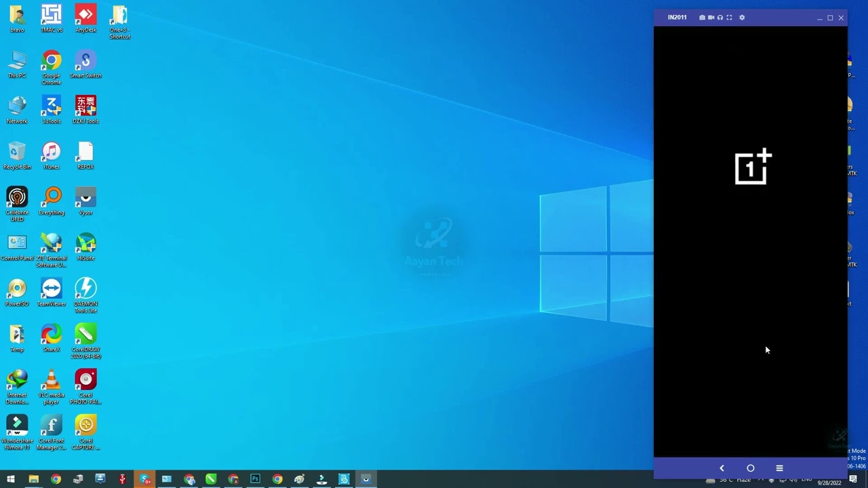Click the 9/28/2022 date in the taskbar

829,483
